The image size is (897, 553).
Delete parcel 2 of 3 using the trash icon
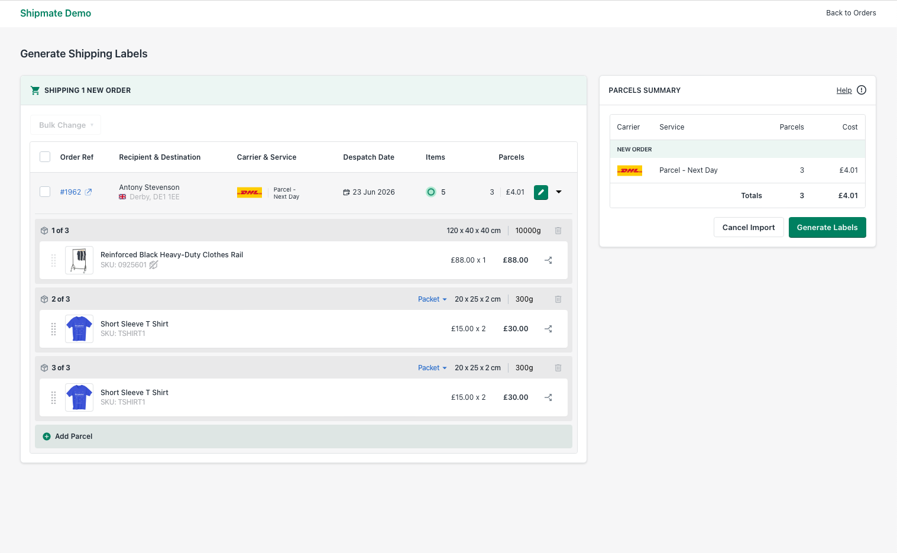[x=558, y=299]
